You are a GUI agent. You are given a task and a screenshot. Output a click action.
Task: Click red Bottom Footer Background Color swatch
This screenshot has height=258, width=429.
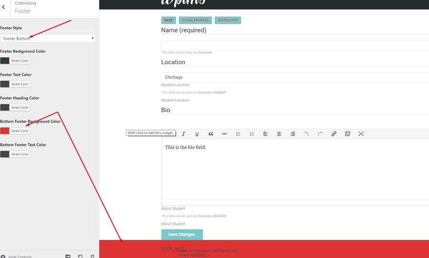coord(5,131)
